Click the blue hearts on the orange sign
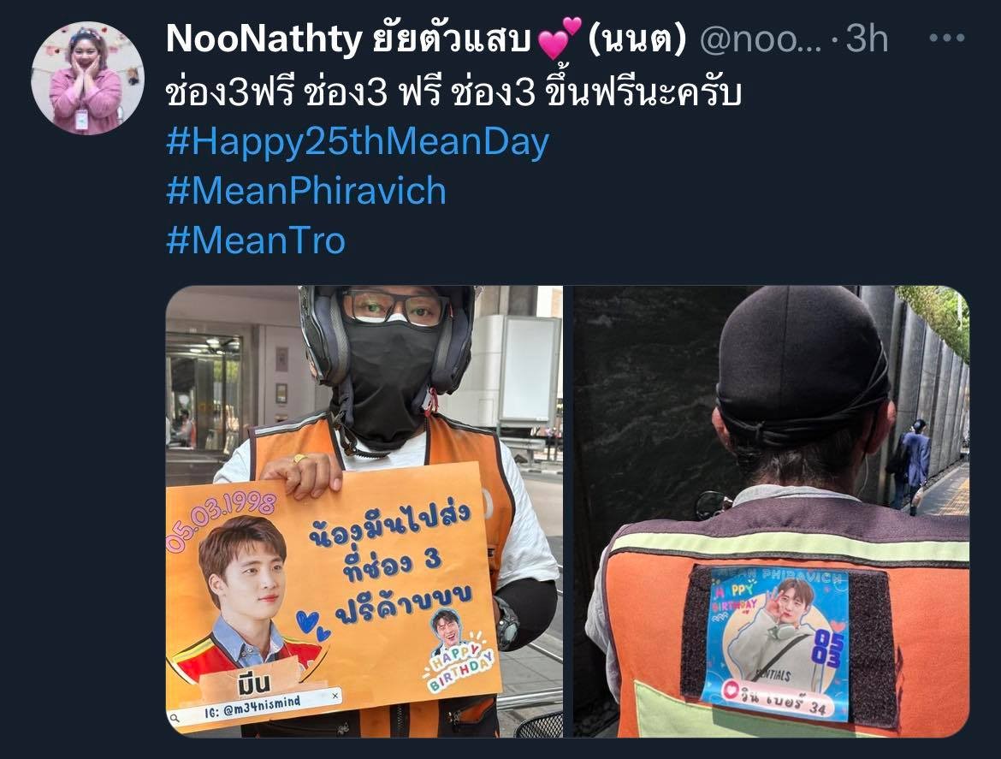This screenshot has height=759, width=1001. click(x=313, y=625)
